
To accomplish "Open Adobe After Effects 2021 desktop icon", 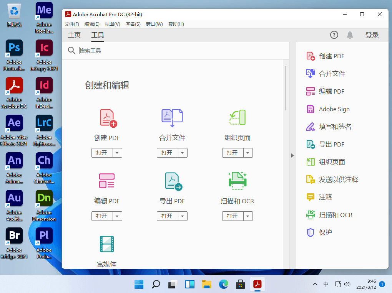I will 14,130.
